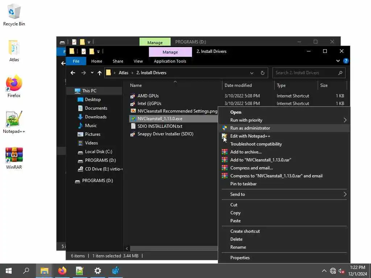This screenshot has height=278, width=371.
Task: Choose Properties from context menu
Action: click(x=284, y=258)
